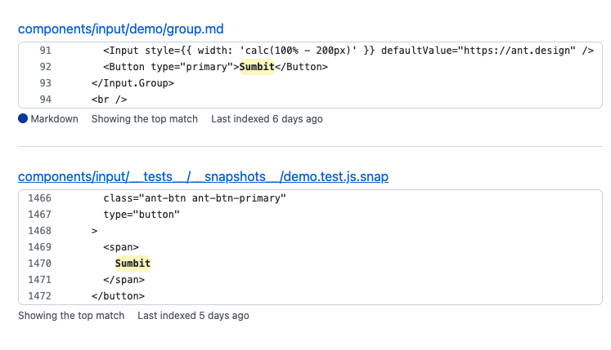
Task: Select line number 91 in group.md
Action: point(45,51)
